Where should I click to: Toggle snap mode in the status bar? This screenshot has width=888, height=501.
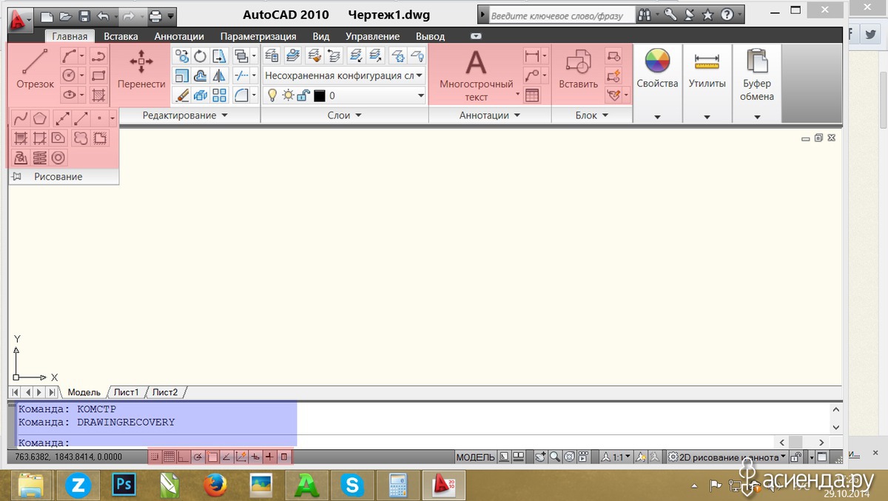pyautogui.click(x=155, y=457)
